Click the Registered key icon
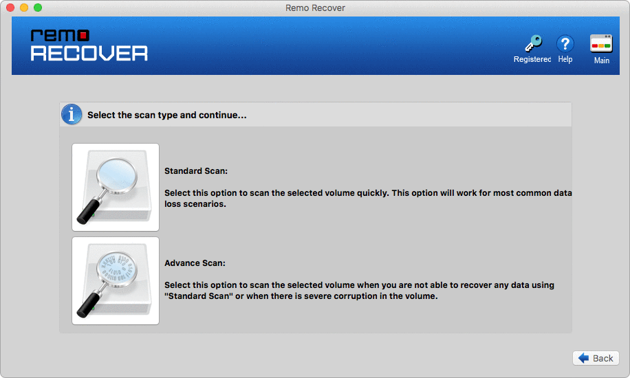 coord(533,43)
